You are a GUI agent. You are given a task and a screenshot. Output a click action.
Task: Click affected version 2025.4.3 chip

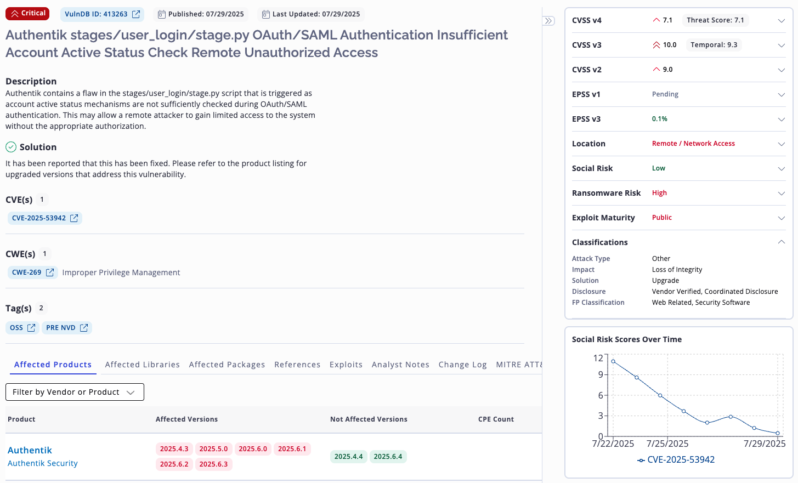174,449
